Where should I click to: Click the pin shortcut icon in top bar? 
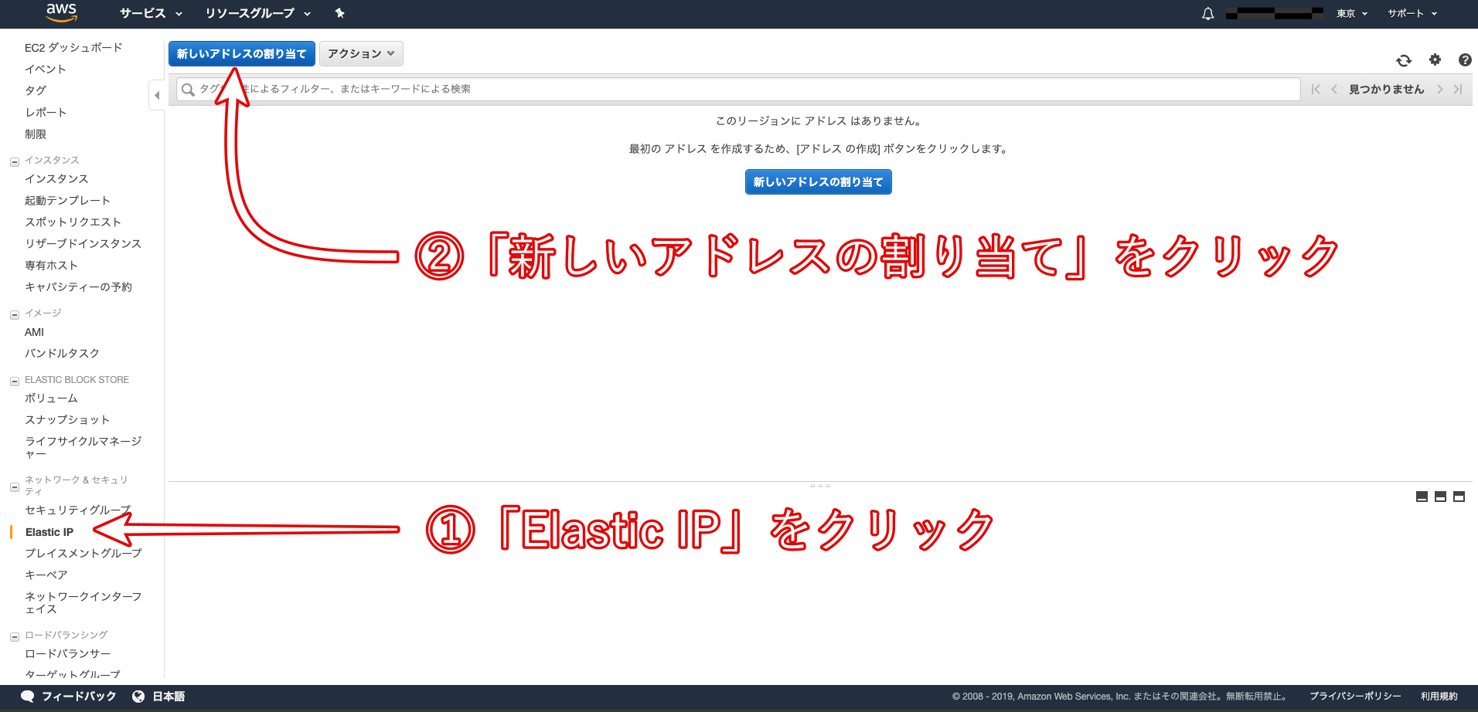339,13
